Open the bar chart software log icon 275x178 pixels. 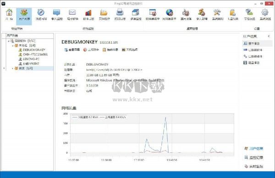[88, 13]
